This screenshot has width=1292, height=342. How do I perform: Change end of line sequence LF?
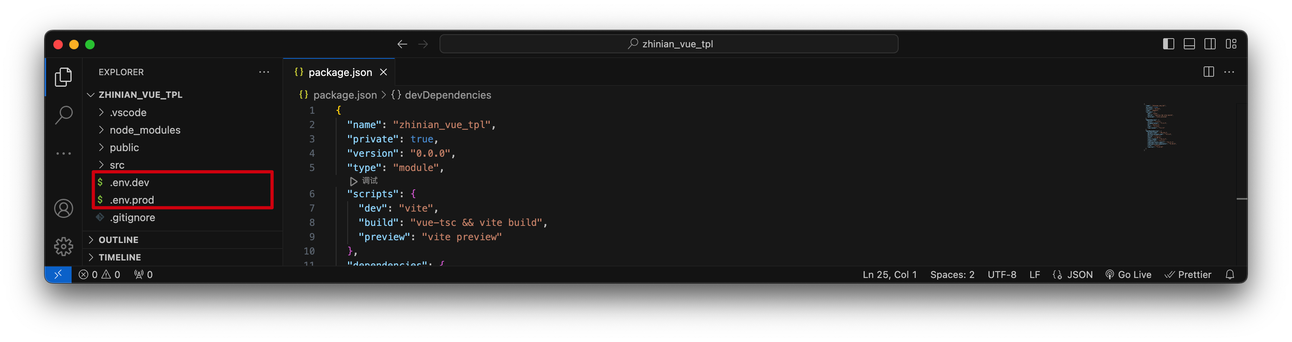pyautogui.click(x=1034, y=274)
